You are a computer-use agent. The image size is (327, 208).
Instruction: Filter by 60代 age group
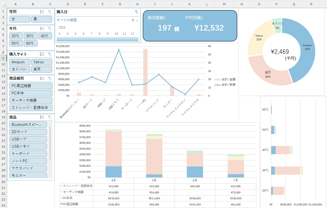(31, 43)
